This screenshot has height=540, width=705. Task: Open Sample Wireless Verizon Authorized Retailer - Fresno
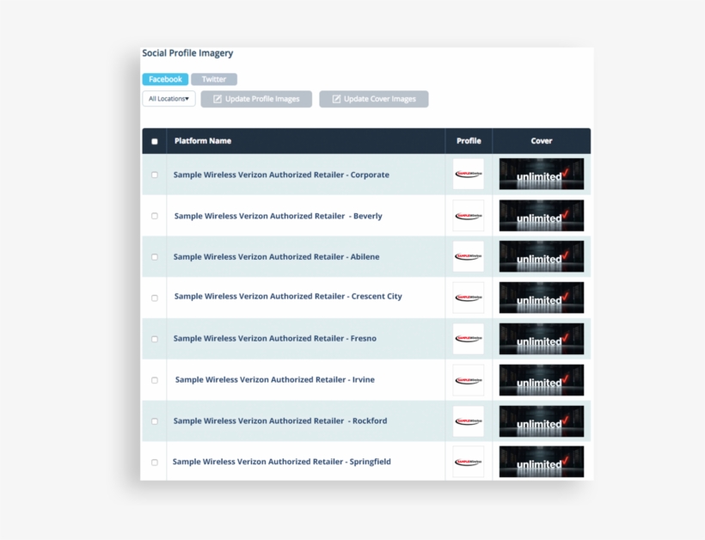coord(275,339)
